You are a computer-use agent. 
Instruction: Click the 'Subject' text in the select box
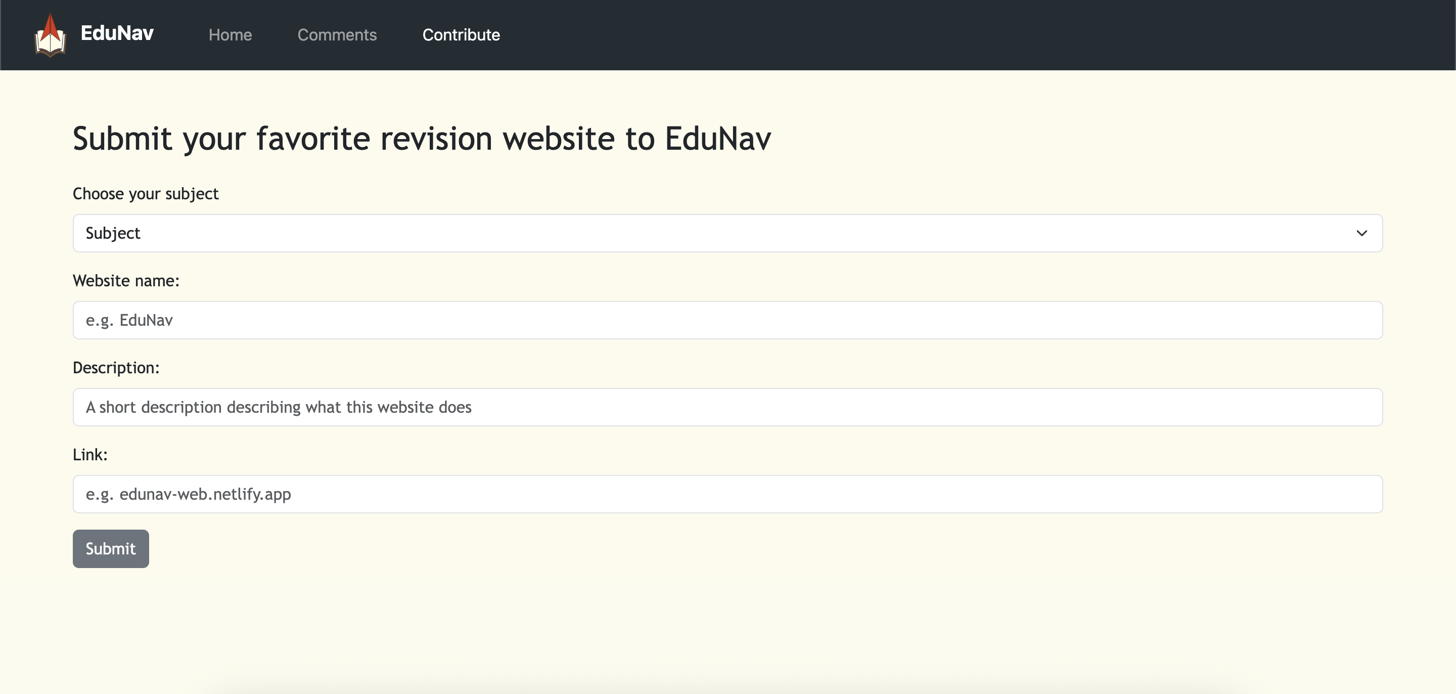(x=112, y=233)
